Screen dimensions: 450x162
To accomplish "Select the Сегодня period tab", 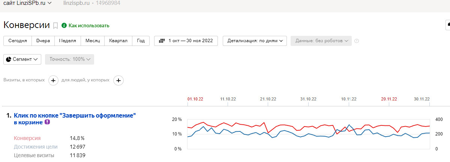I will [17, 41].
